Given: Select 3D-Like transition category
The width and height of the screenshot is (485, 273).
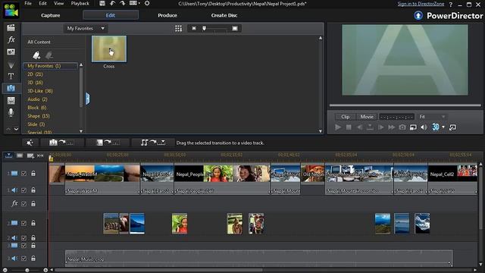Looking at the screenshot, I should 40,91.
